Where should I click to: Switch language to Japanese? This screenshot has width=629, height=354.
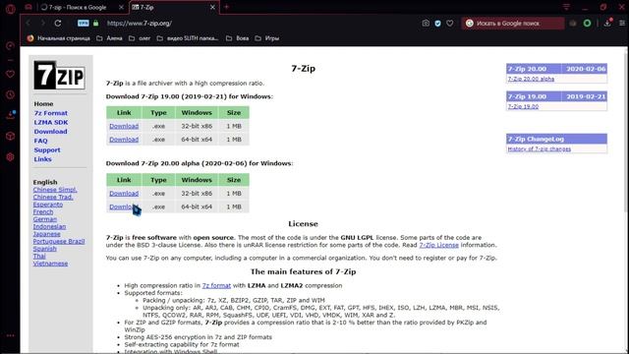[46, 234]
